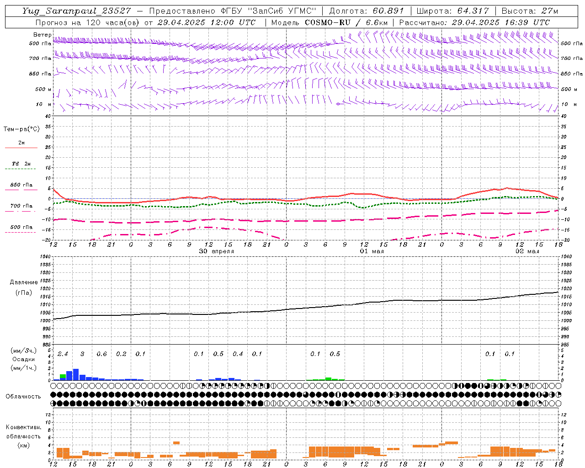Screen dimensions: 585x468
Task: Click the dash-dot 500 гПа temperature legend line
Action: (20, 233)
